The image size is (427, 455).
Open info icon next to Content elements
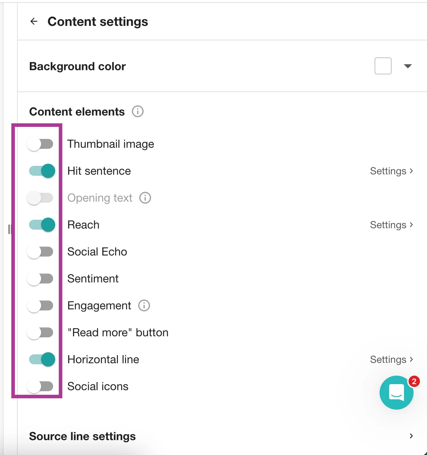(138, 112)
